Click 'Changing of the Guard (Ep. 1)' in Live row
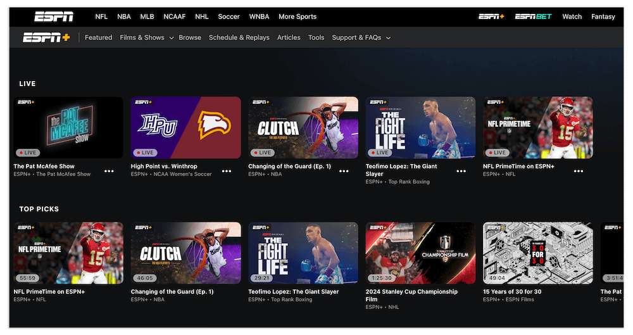The height and width of the screenshot is (335, 633). point(289,166)
